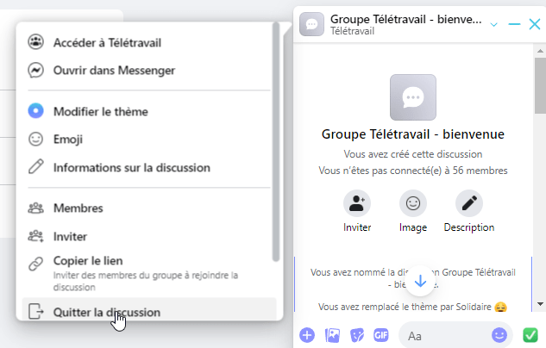Click the group chat avatar in header
546x348 pixels.
(x=312, y=24)
